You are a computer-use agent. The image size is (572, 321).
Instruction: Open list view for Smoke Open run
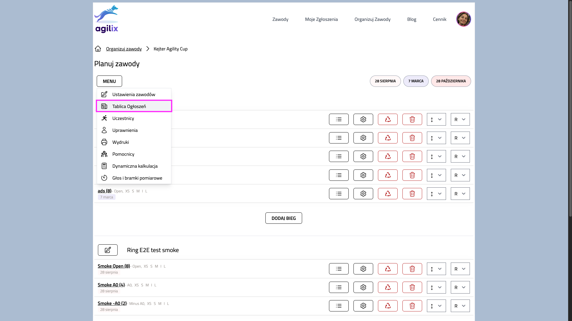(339, 269)
